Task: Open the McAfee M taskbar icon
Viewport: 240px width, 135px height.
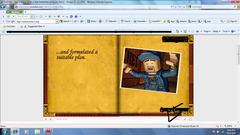Action: (x=48, y=132)
